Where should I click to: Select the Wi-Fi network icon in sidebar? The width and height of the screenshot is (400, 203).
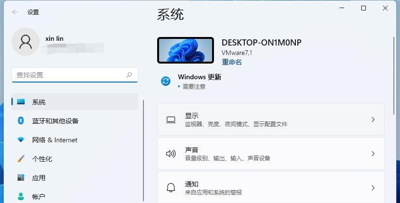tap(21, 139)
